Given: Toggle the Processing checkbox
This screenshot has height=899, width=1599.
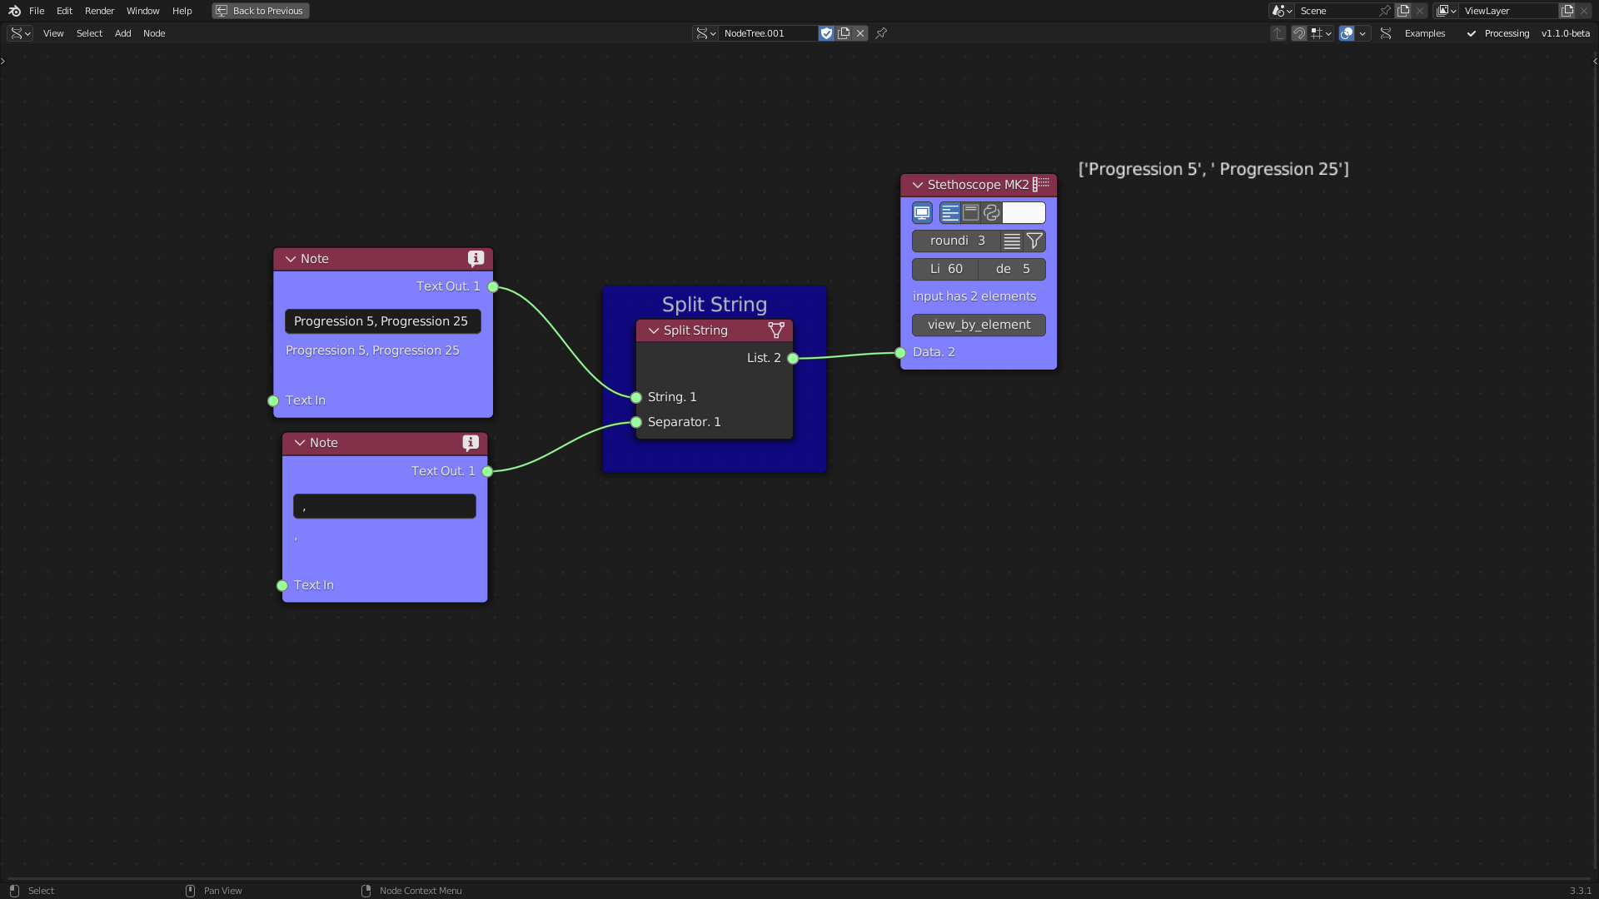Looking at the screenshot, I should pyautogui.click(x=1472, y=33).
